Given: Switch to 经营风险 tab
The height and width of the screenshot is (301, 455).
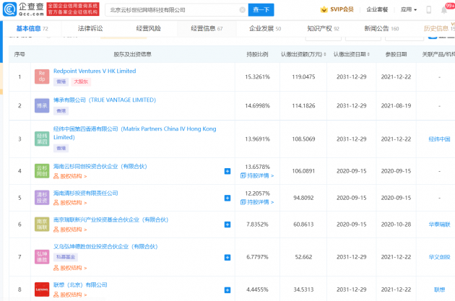Looking at the screenshot, I should pos(148,28).
